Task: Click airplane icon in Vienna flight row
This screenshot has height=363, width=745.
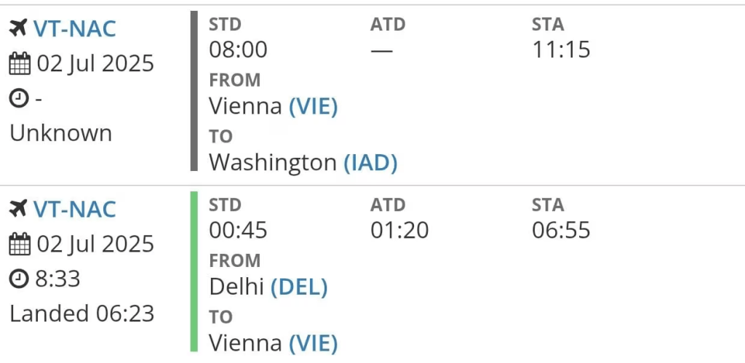Action: click(18, 29)
